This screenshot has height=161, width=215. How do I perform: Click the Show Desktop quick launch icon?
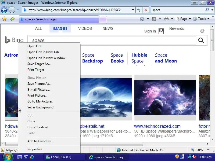[x=19, y=157]
